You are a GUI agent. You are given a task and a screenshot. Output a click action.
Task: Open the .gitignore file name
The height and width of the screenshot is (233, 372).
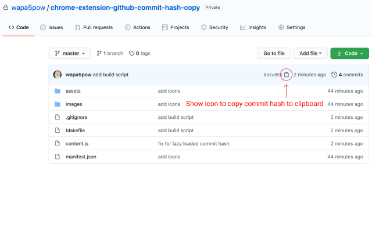[77, 117]
